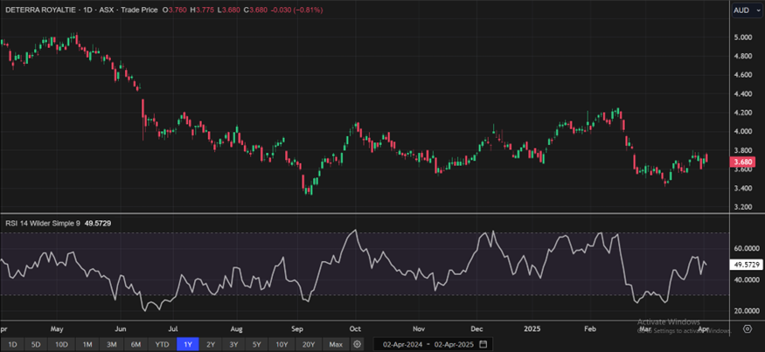765x352 pixels.
Task: Display the Max time range
Action: (x=336, y=344)
